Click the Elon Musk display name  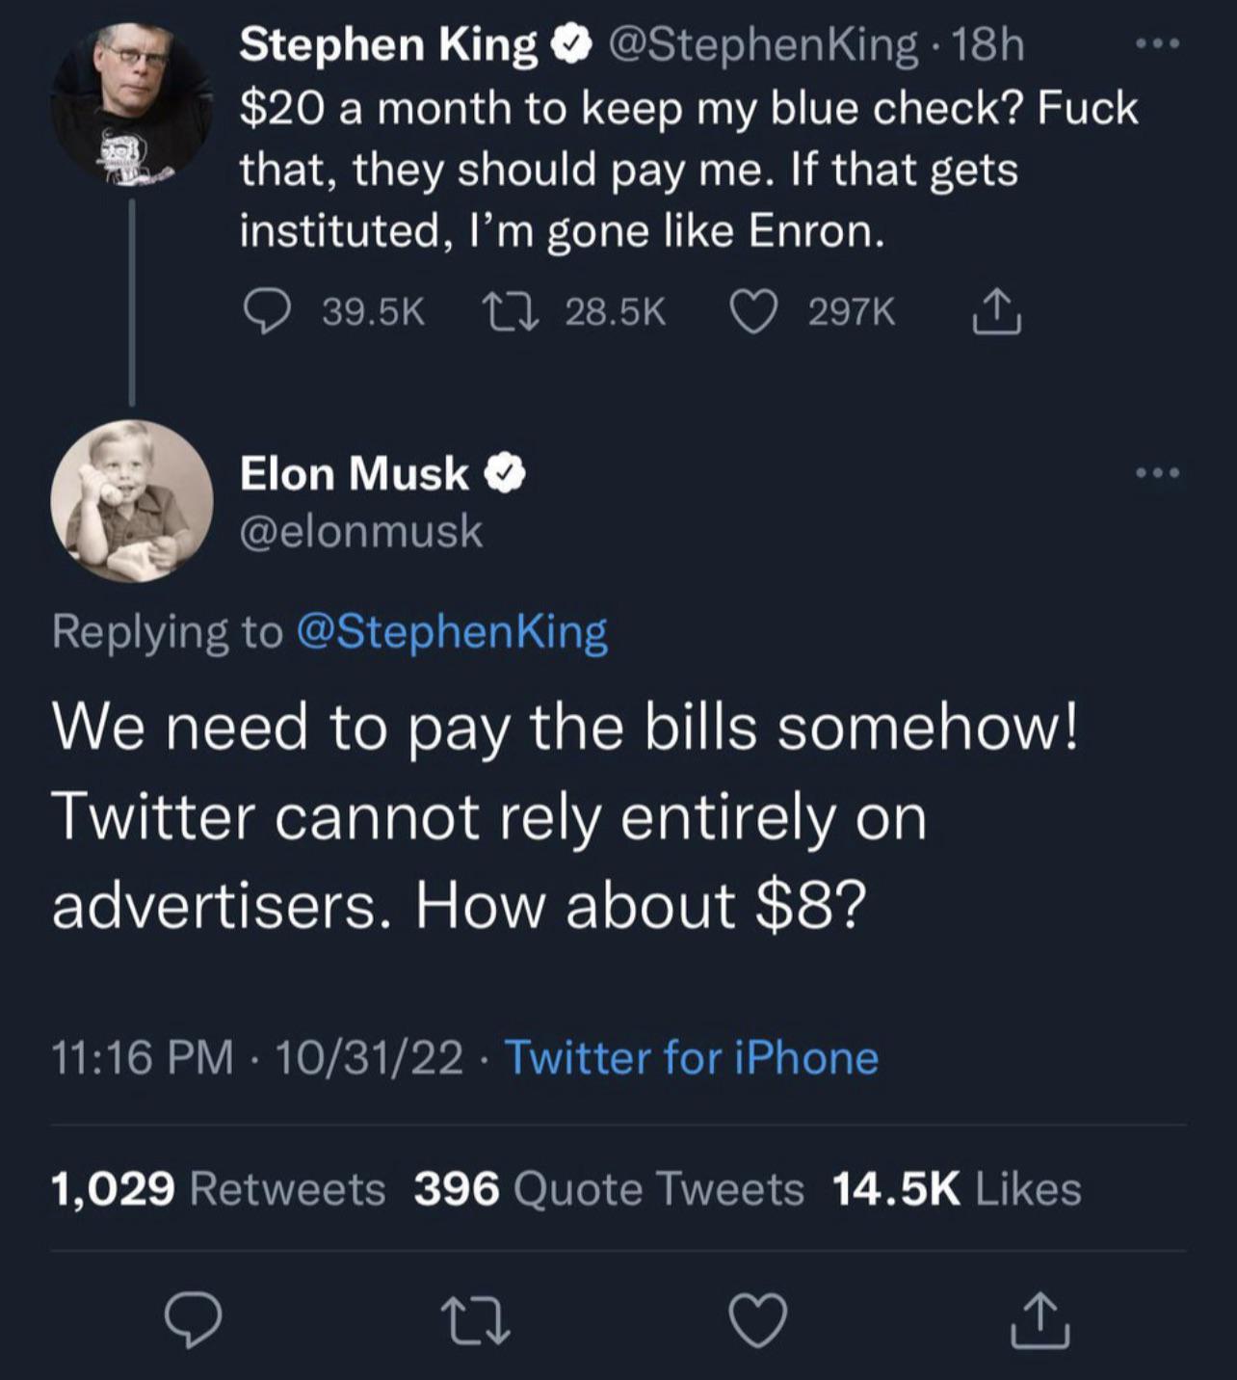coord(354,473)
